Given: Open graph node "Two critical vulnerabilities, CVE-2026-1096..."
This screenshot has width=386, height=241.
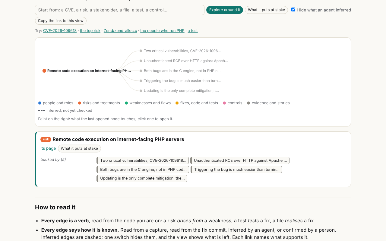Looking at the screenshot, I should click(x=180, y=51).
